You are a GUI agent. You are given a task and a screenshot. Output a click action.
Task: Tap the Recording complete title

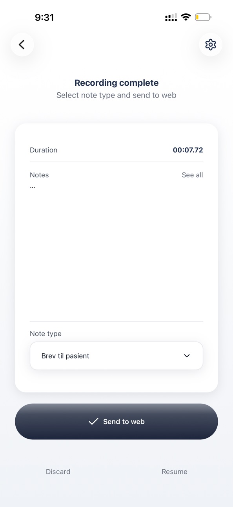coord(116,83)
